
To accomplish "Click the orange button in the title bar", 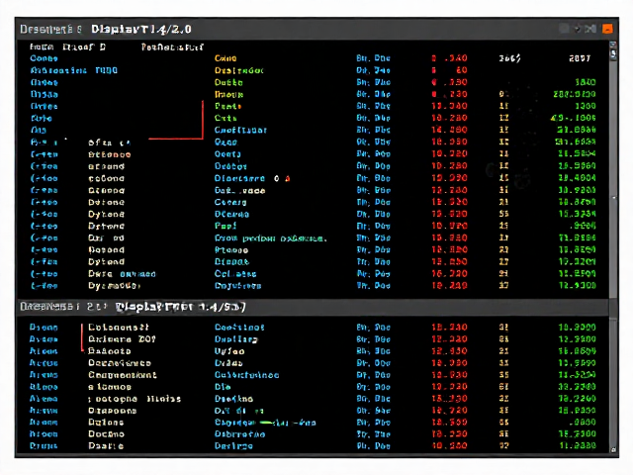I will click(x=607, y=29).
